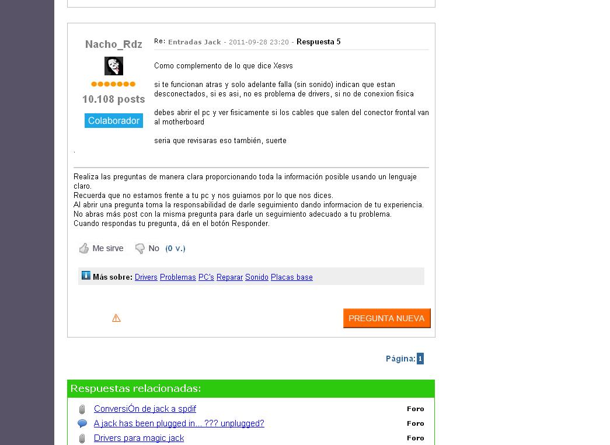Click thumbs-up icon next to Me sirve
The height and width of the screenshot is (445, 610).
(84, 248)
